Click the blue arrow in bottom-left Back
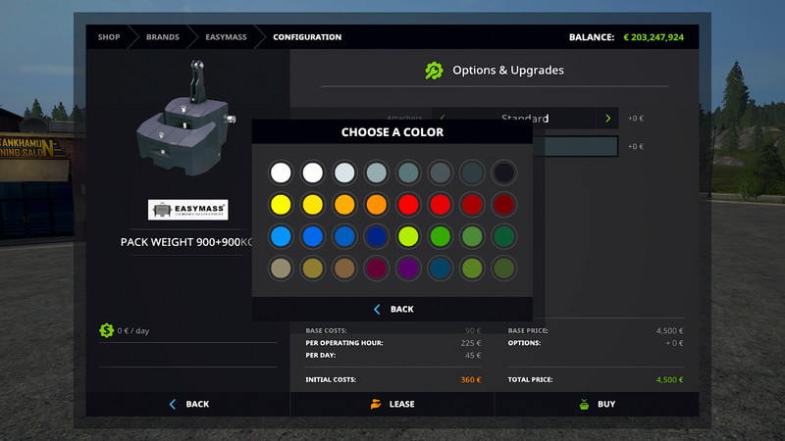This screenshot has width=785, height=441. pyautogui.click(x=173, y=404)
